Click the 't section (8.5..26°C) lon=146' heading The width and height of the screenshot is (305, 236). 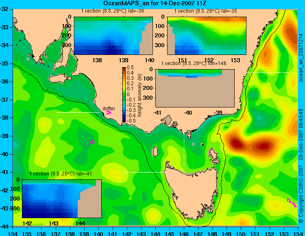(194, 63)
